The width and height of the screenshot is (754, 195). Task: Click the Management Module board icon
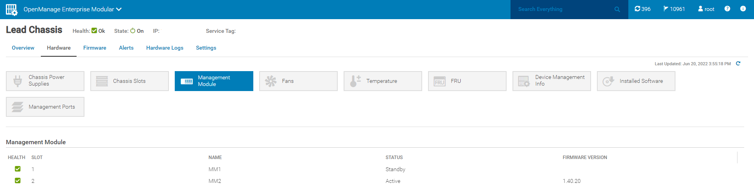187,81
